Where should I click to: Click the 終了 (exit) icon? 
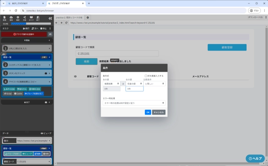(38, 18)
